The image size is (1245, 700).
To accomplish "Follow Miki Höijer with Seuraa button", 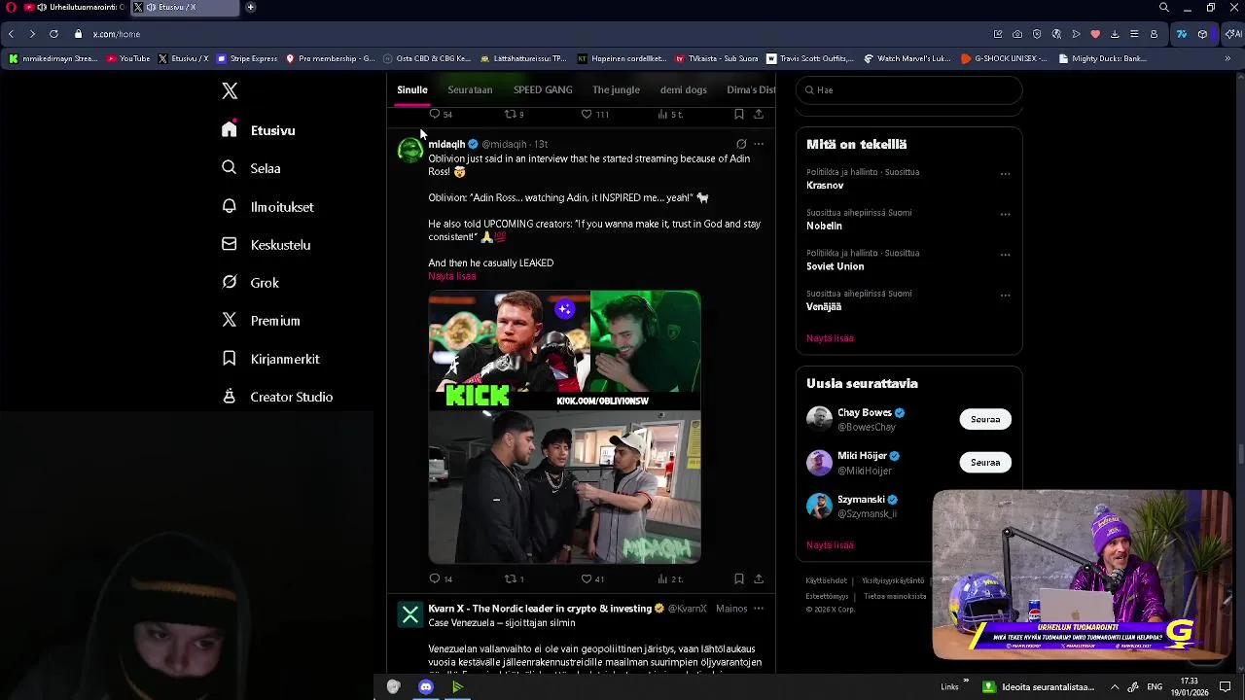I will (x=985, y=462).
